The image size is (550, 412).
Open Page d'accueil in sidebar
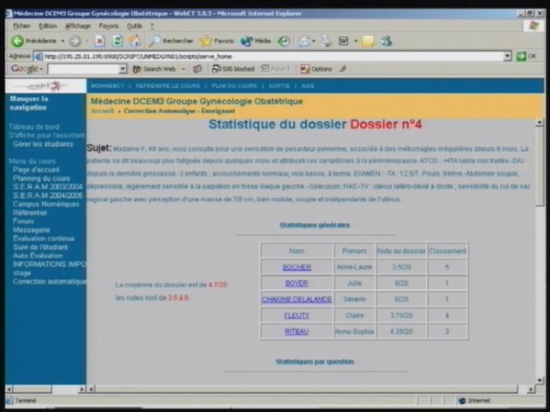[x=36, y=170]
